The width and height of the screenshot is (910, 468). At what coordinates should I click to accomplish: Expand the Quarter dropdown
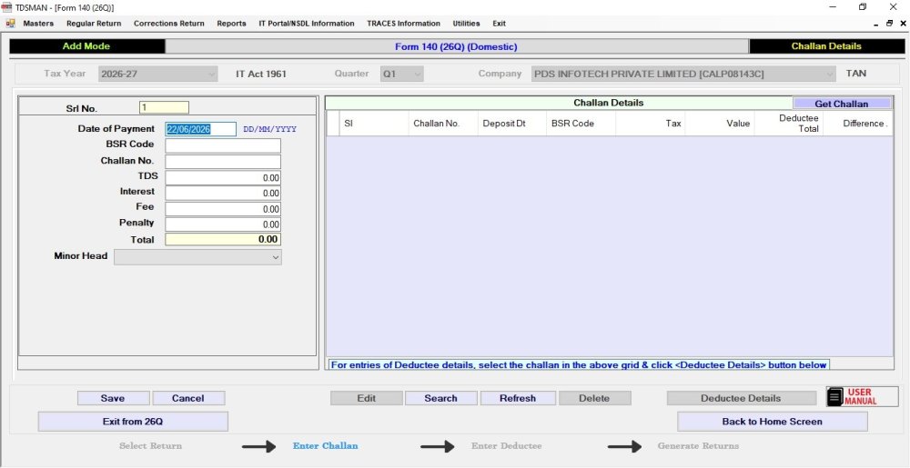(x=417, y=75)
